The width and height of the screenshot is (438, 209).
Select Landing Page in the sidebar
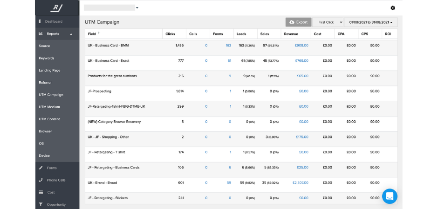click(x=49, y=70)
